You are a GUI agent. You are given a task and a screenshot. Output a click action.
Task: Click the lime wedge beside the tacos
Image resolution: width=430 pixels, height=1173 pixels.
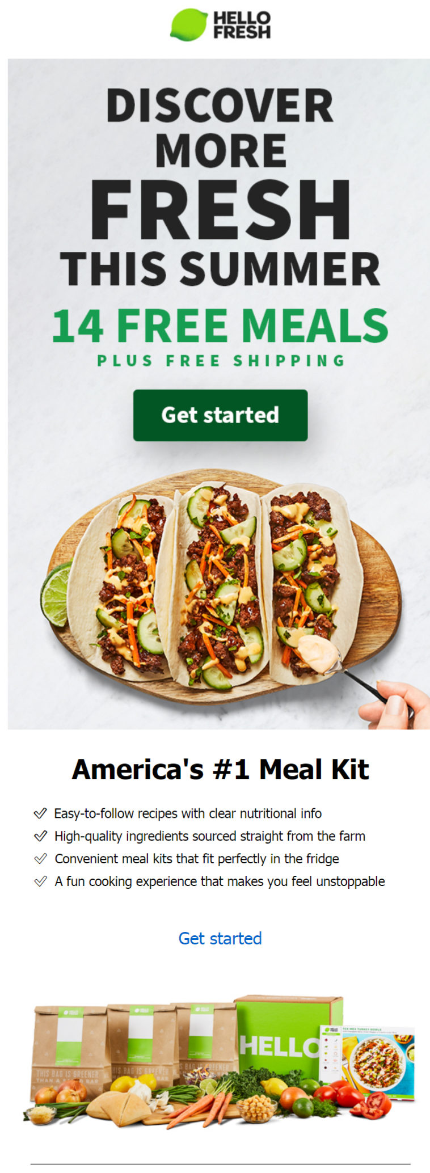coord(55,594)
